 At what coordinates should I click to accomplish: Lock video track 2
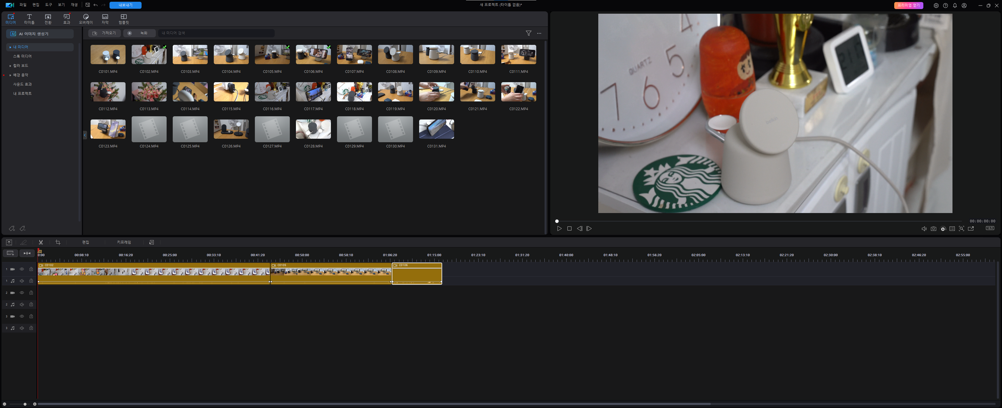(x=31, y=292)
